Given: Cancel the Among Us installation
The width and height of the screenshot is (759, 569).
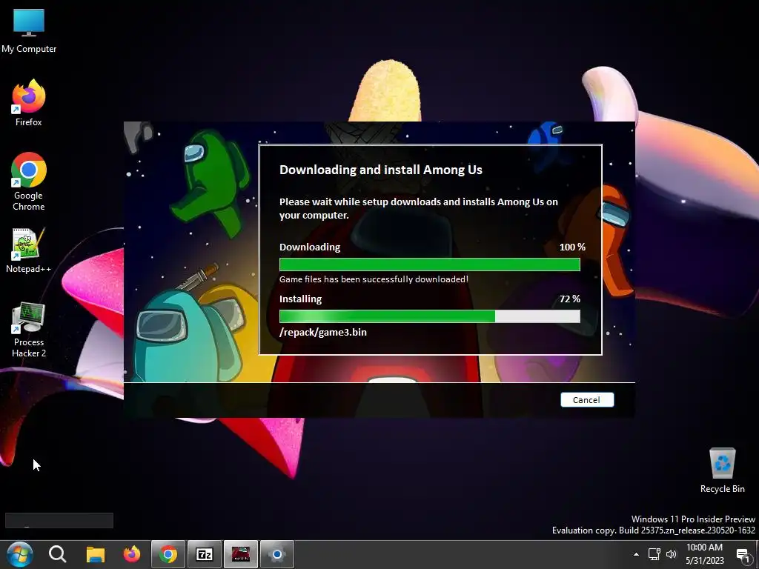Looking at the screenshot, I should click(587, 399).
